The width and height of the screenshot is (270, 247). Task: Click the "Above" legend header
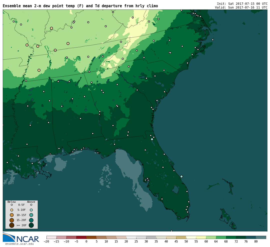(31, 202)
